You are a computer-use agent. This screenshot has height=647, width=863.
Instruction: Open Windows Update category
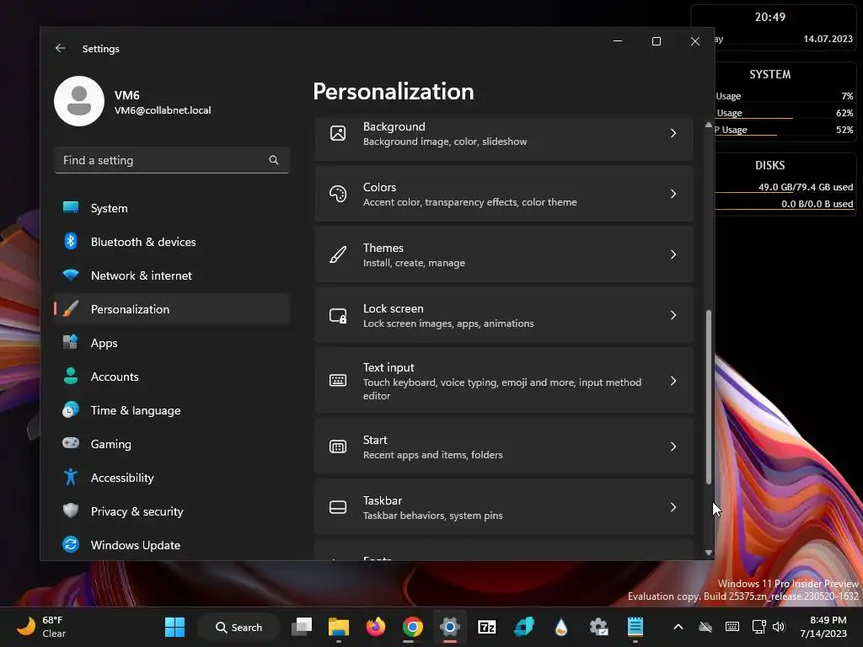(x=172, y=545)
